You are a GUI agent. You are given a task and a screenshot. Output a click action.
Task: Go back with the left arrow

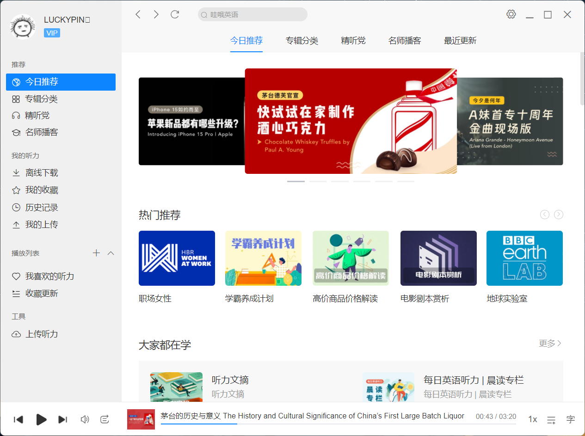coord(138,14)
